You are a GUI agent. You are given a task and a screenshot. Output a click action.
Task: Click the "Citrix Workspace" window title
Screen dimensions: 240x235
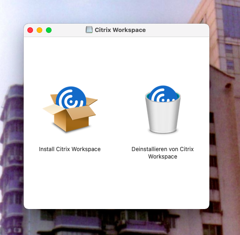tap(120, 30)
